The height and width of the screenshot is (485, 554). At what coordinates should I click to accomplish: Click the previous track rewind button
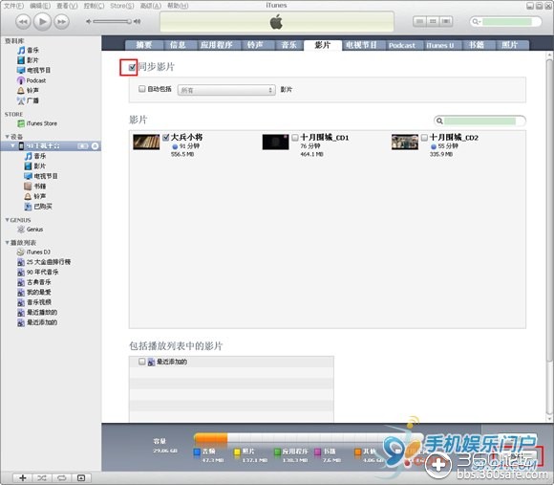coord(23,22)
